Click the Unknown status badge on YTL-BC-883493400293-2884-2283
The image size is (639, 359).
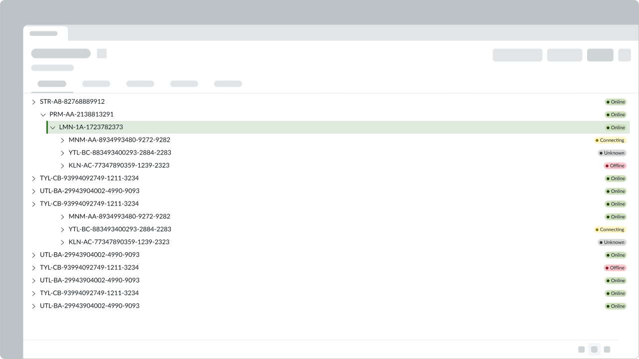pyautogui.click(x=612, y=153)
